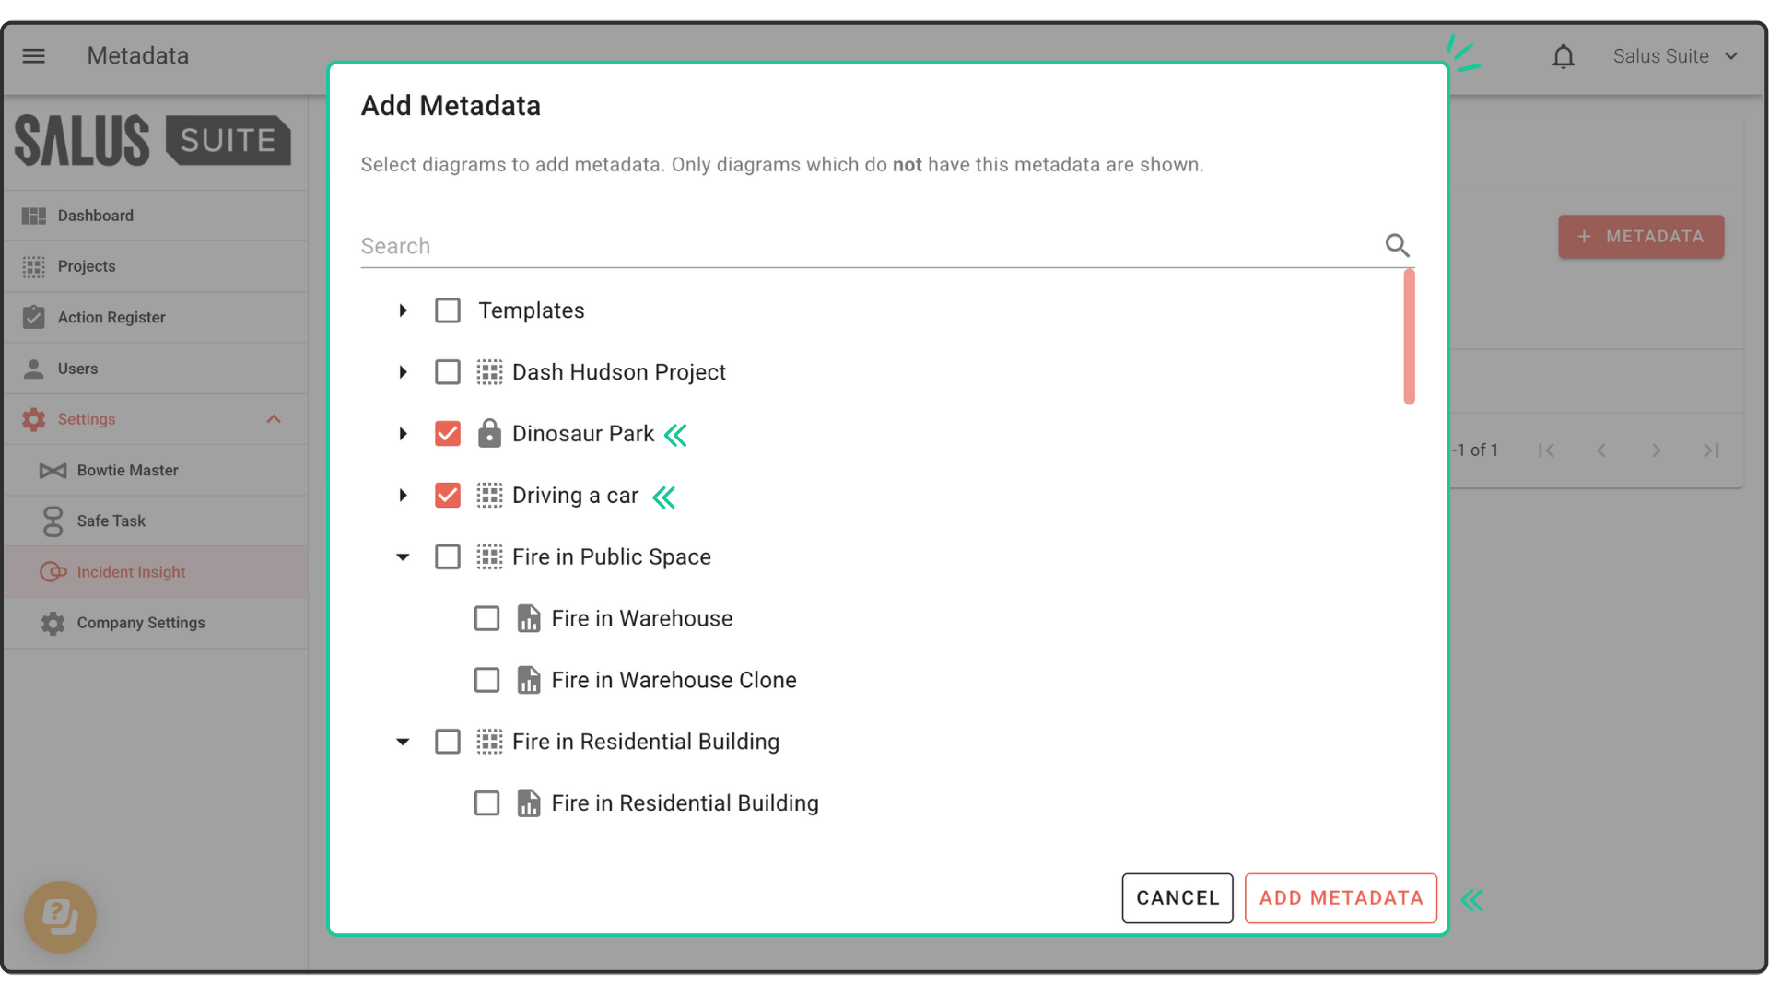Image resolution: width=1769 pixels, height=995 pixels.
Task: Open the hamburger navigation menu
Action: [x=34, y=56]
